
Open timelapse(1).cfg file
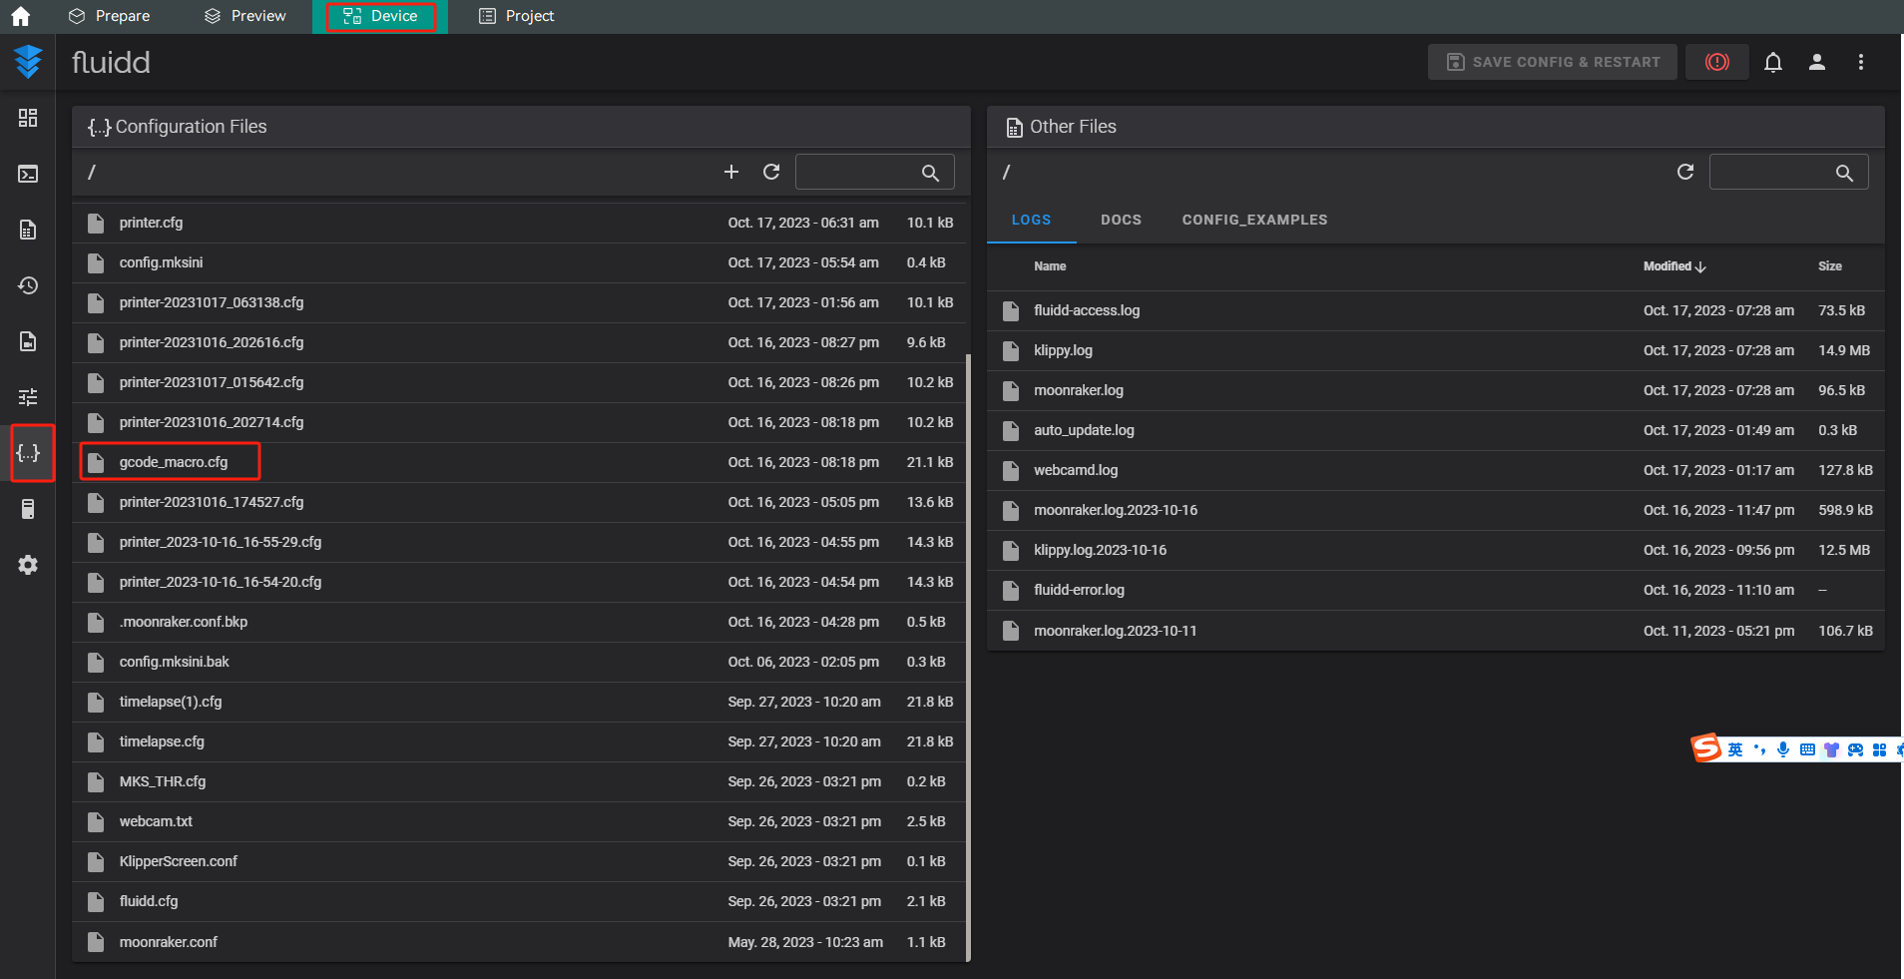[x=519, y=702]
